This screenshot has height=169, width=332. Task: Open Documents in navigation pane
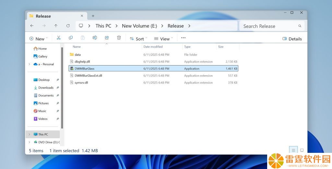click(43, 95)
